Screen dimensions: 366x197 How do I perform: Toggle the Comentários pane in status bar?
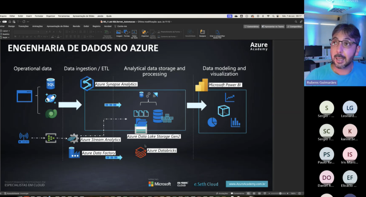click(238, 193)
